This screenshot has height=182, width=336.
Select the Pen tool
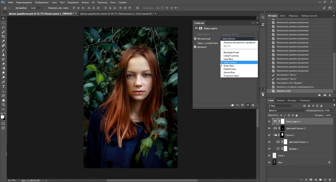[x=3, y=82]
